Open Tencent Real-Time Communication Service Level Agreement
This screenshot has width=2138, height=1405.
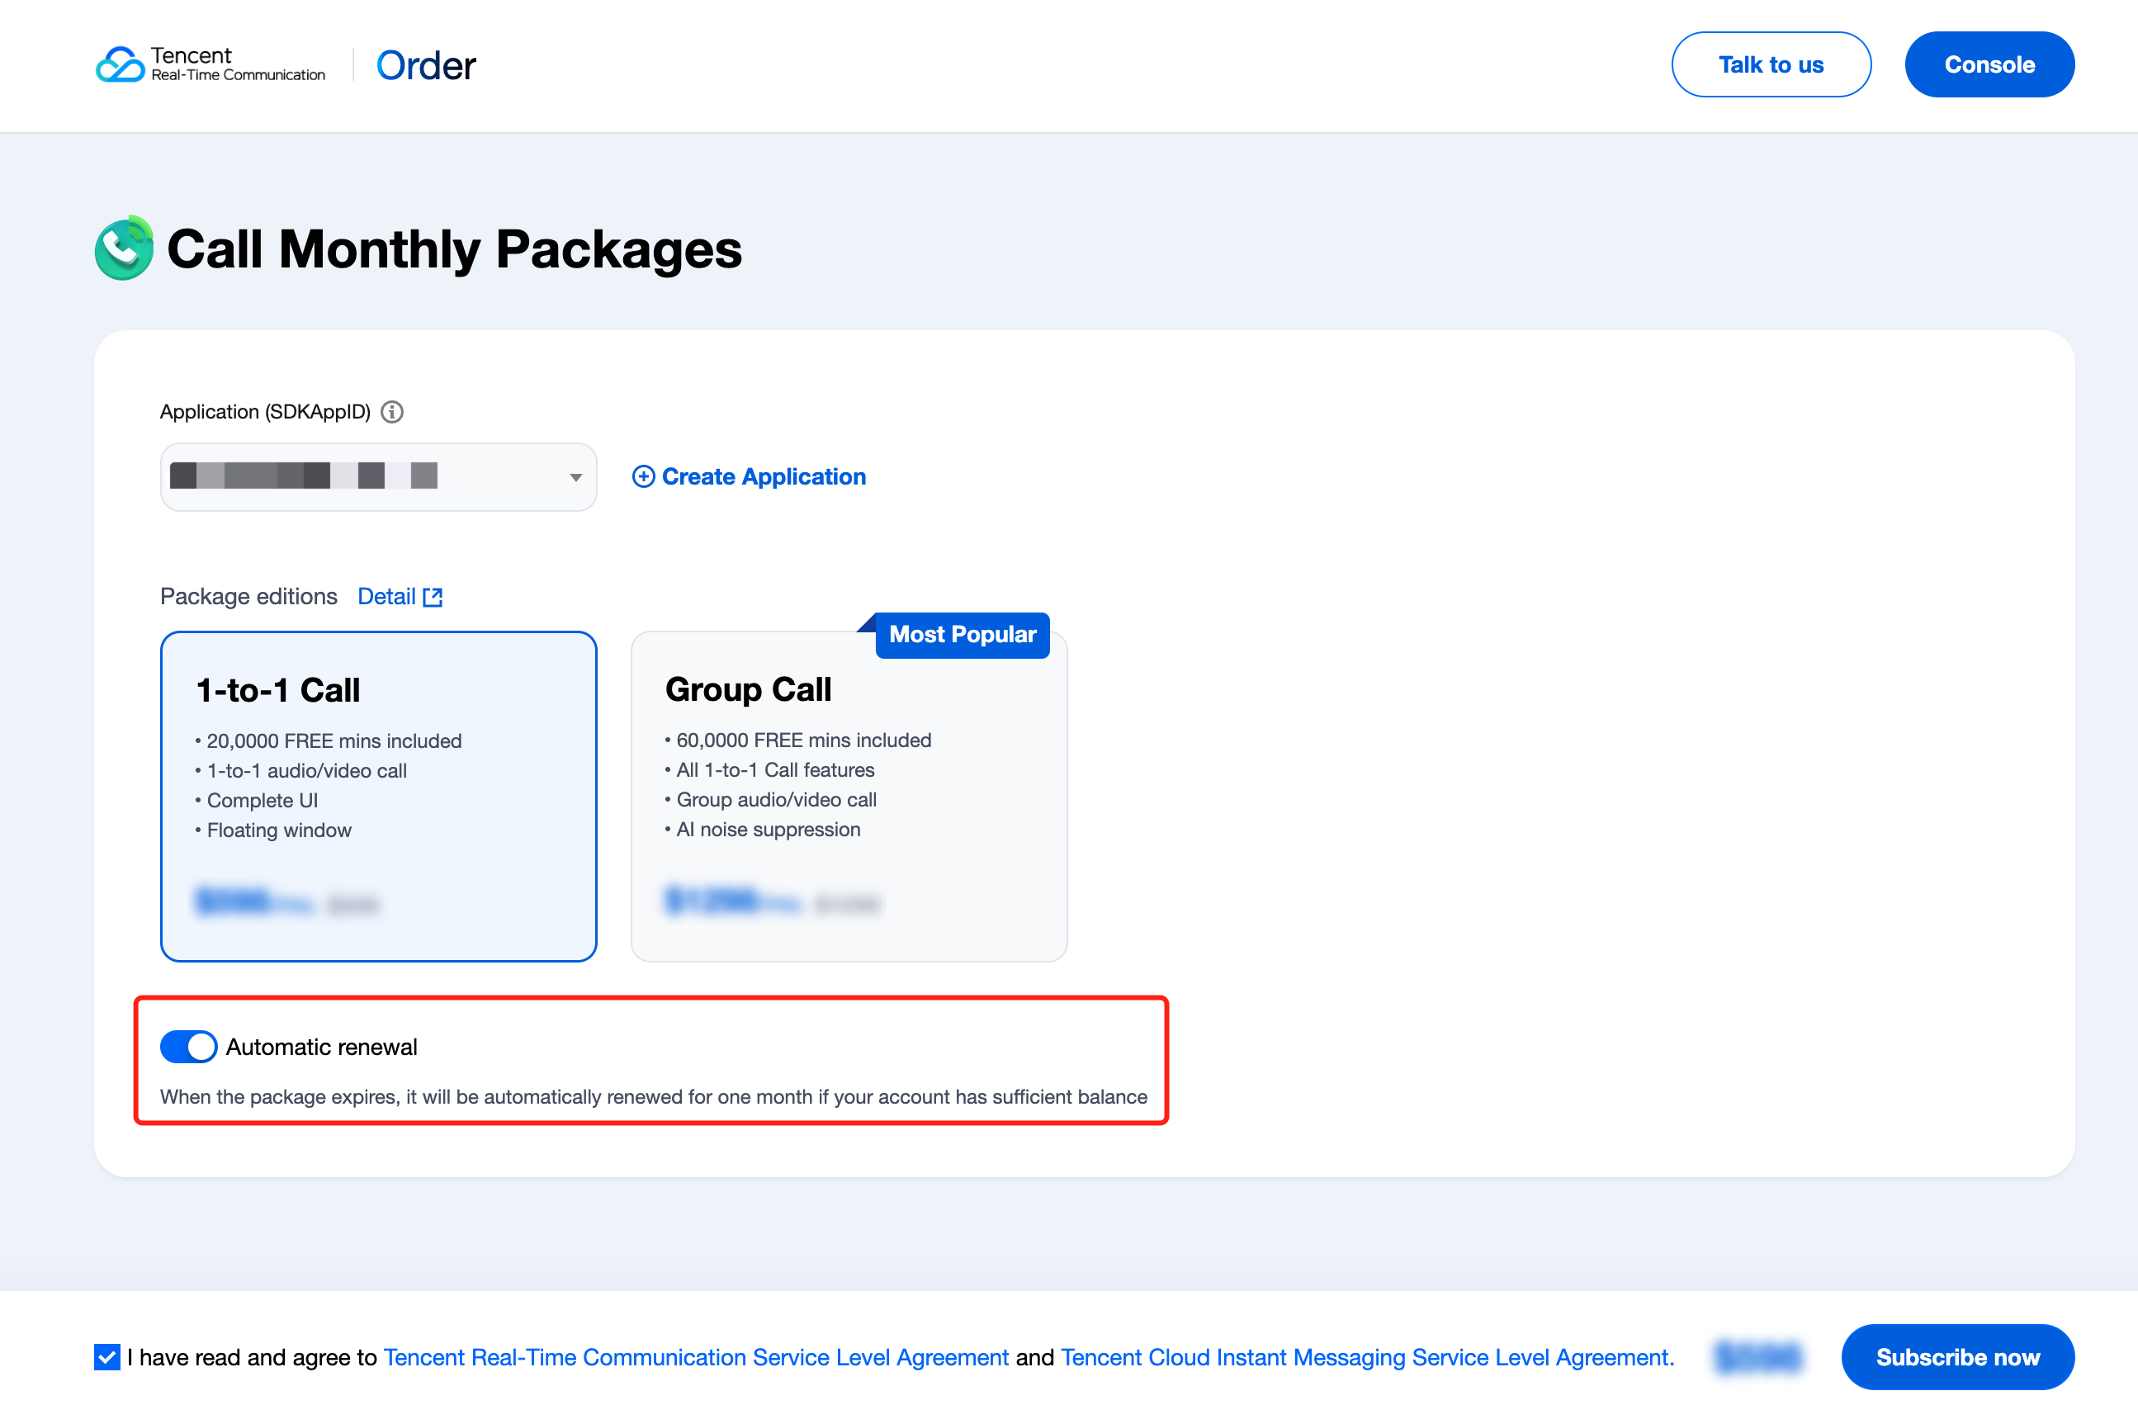point(696,1357)
